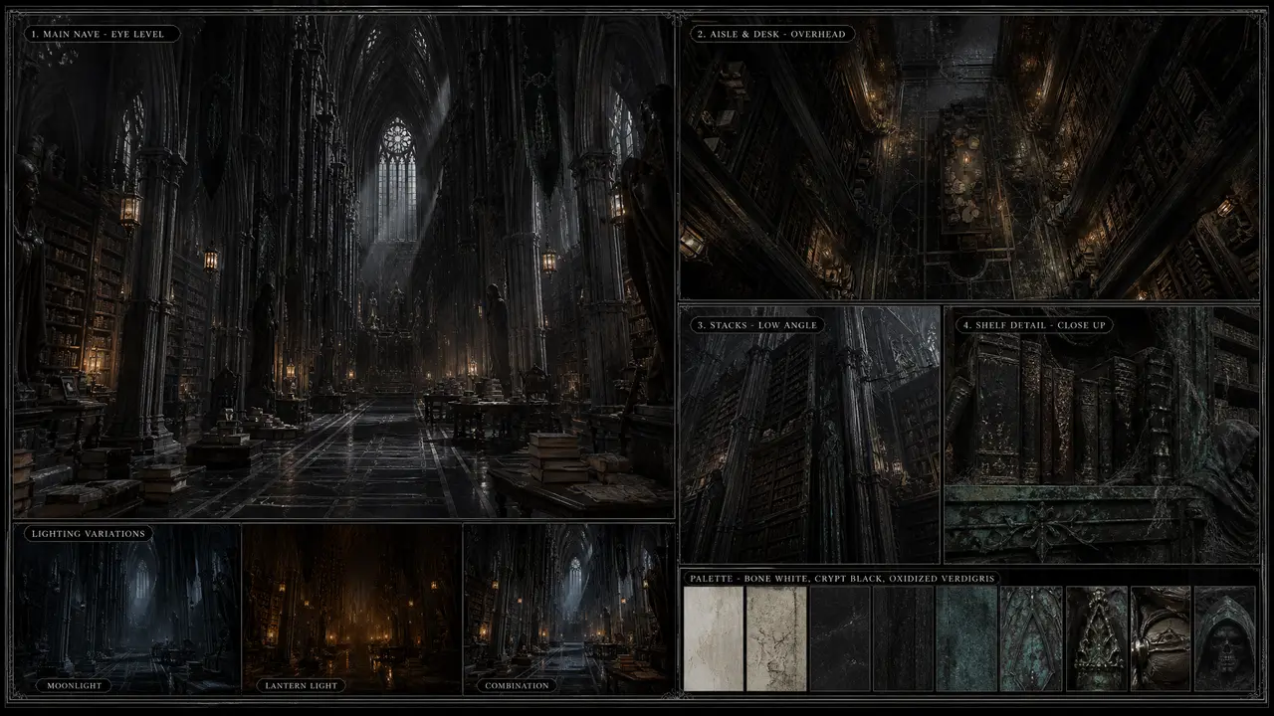Pick the verdigris gothic arch tracery swatch
Viewport: 1274px width, 716px height.
(1031, 638)
